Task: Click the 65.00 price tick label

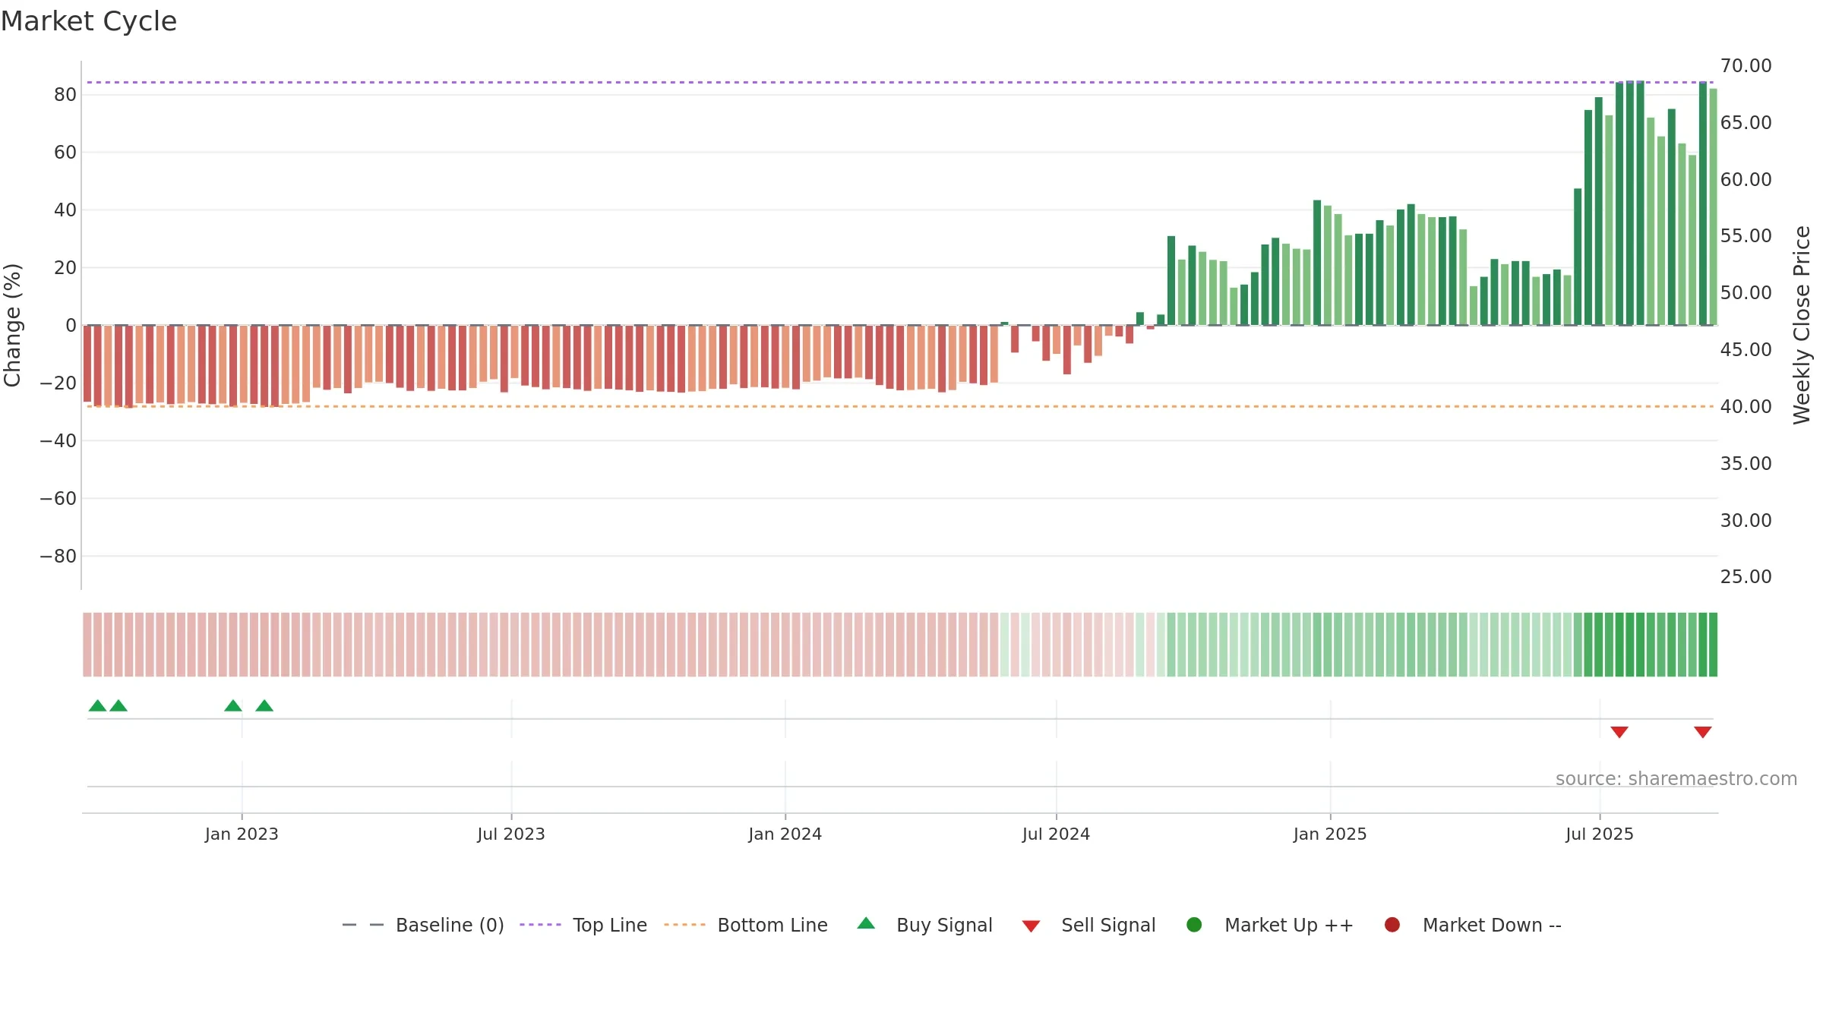Action: click(1746, 123)
